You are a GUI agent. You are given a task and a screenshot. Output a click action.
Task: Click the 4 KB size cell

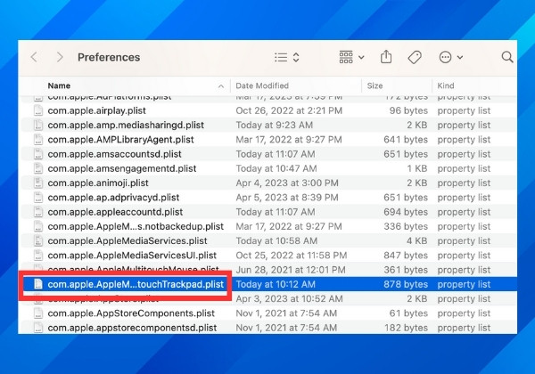(x=417, y=240)
